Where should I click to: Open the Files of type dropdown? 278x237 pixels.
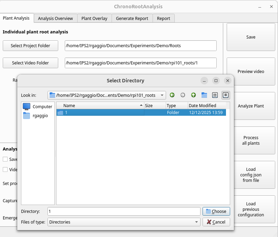[196, 222]
